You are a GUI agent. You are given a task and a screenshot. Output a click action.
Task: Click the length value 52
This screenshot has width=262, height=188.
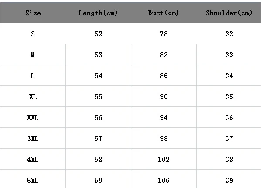(98, 34)
